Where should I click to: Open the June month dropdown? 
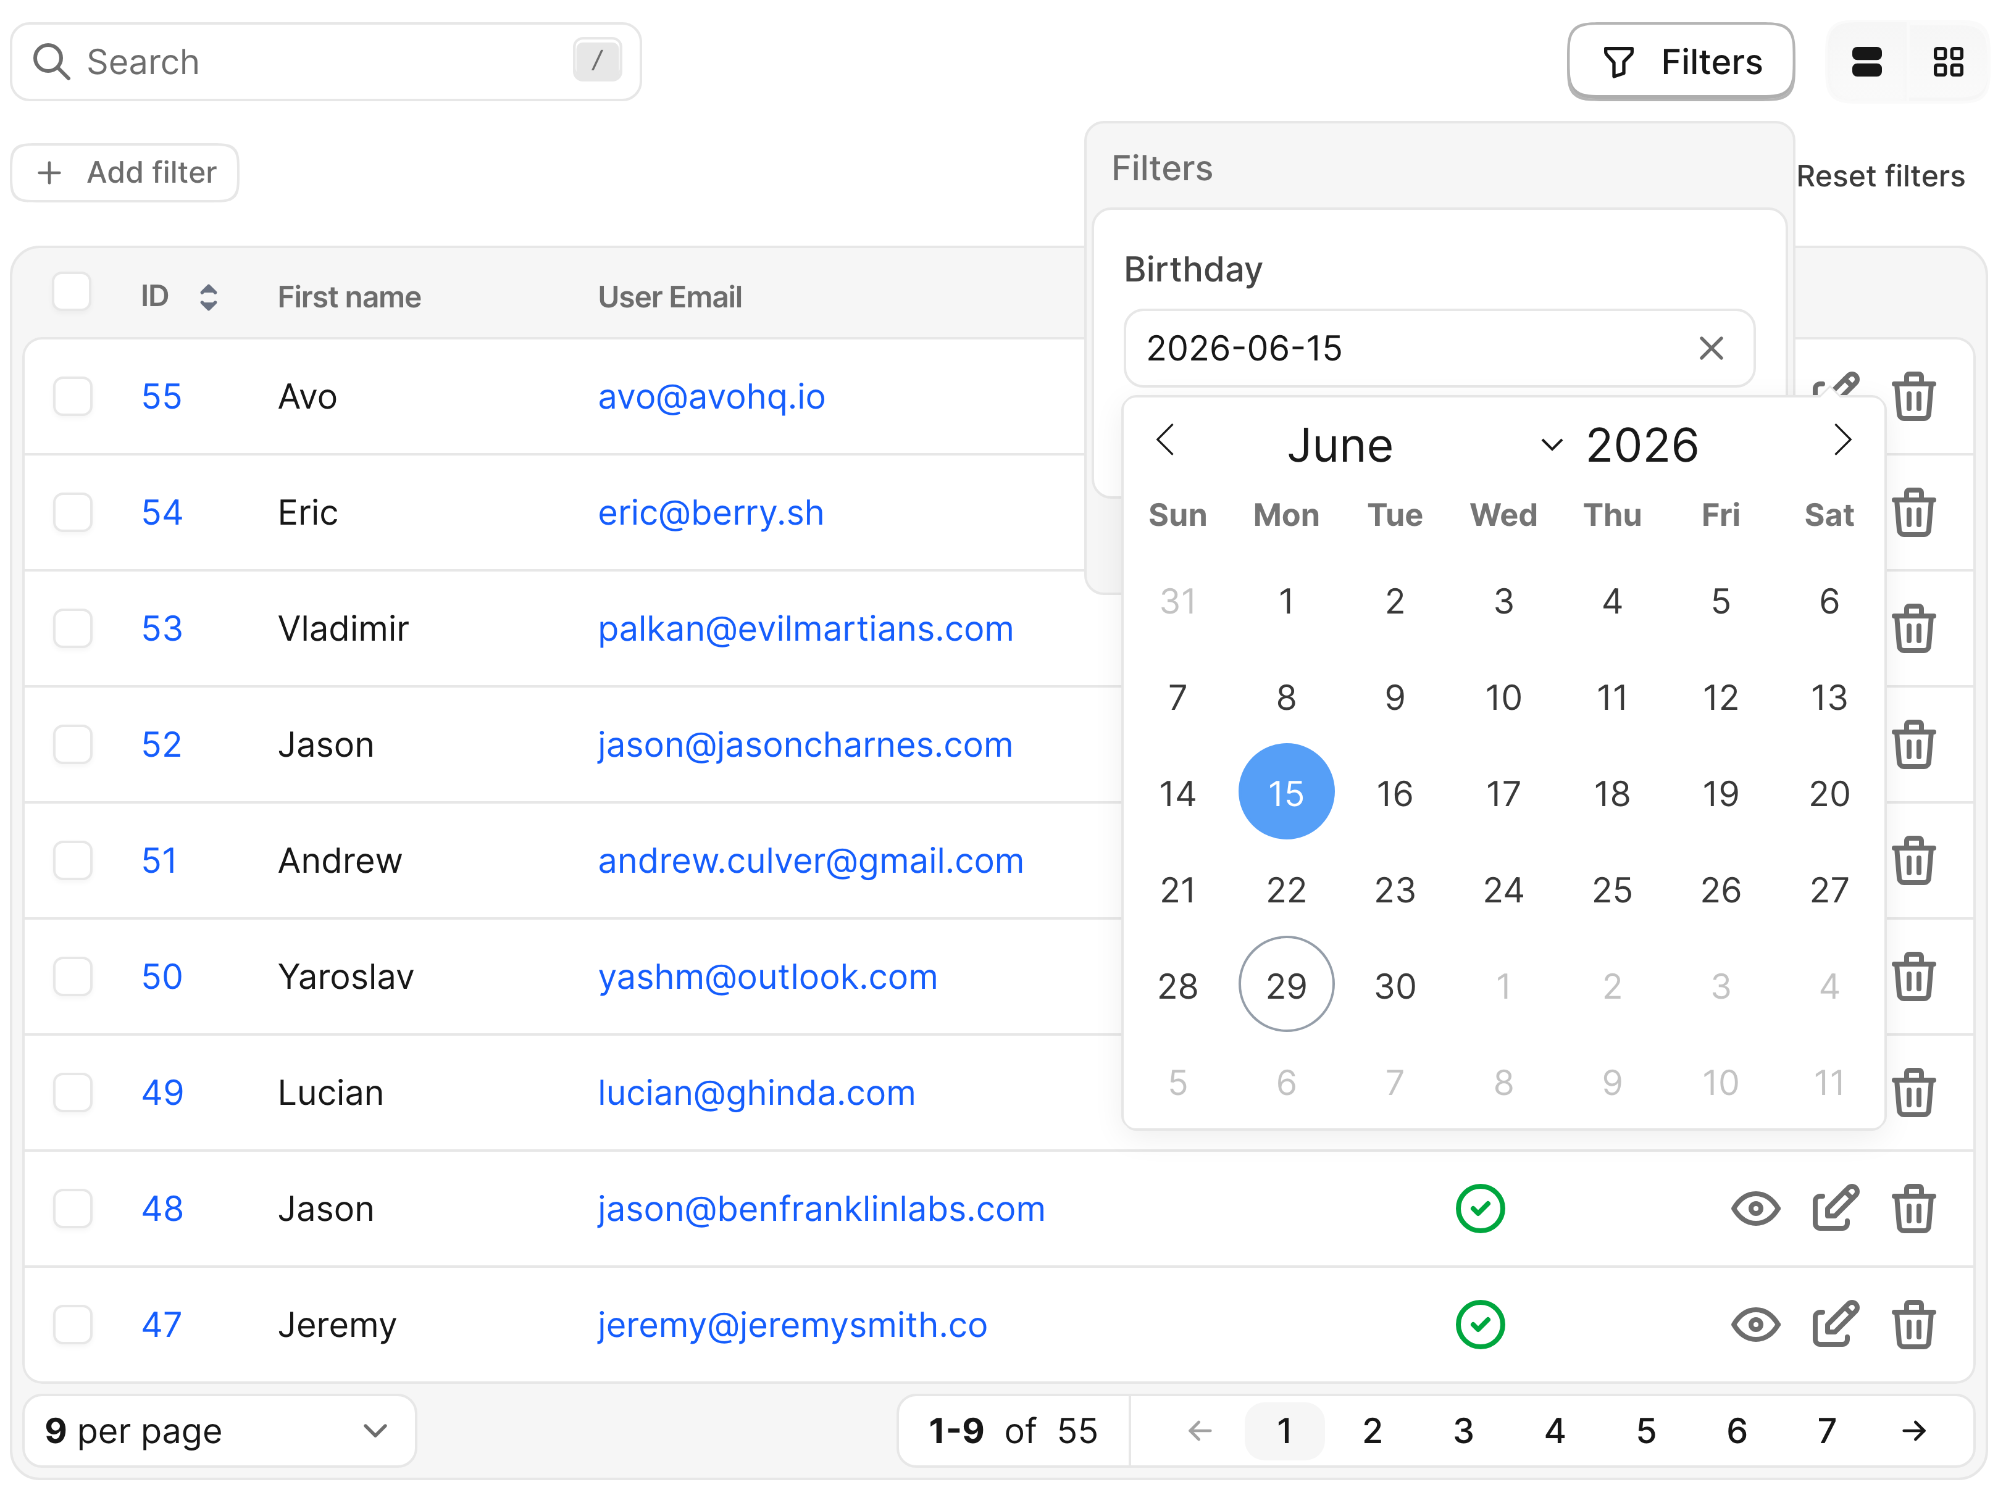click(1425, 444)
